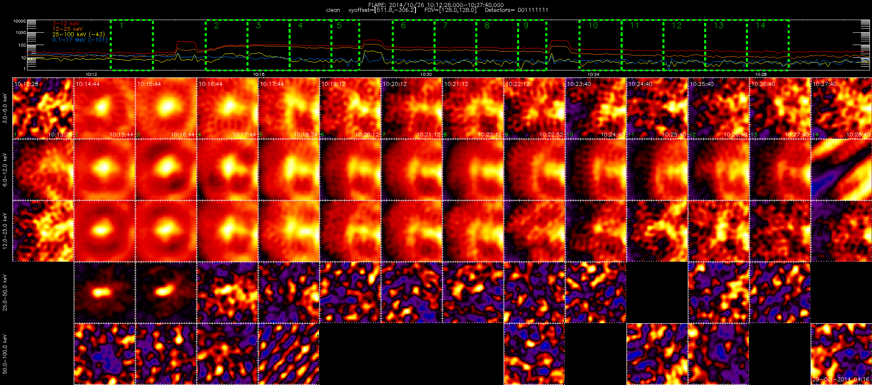Open the 6.0-12.0 keV image for interval 10
872x385 pixels.
pos(596,170)
